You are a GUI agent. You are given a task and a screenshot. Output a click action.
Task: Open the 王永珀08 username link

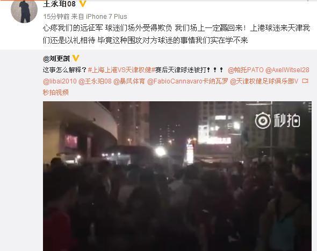click(x=59, y=4)
